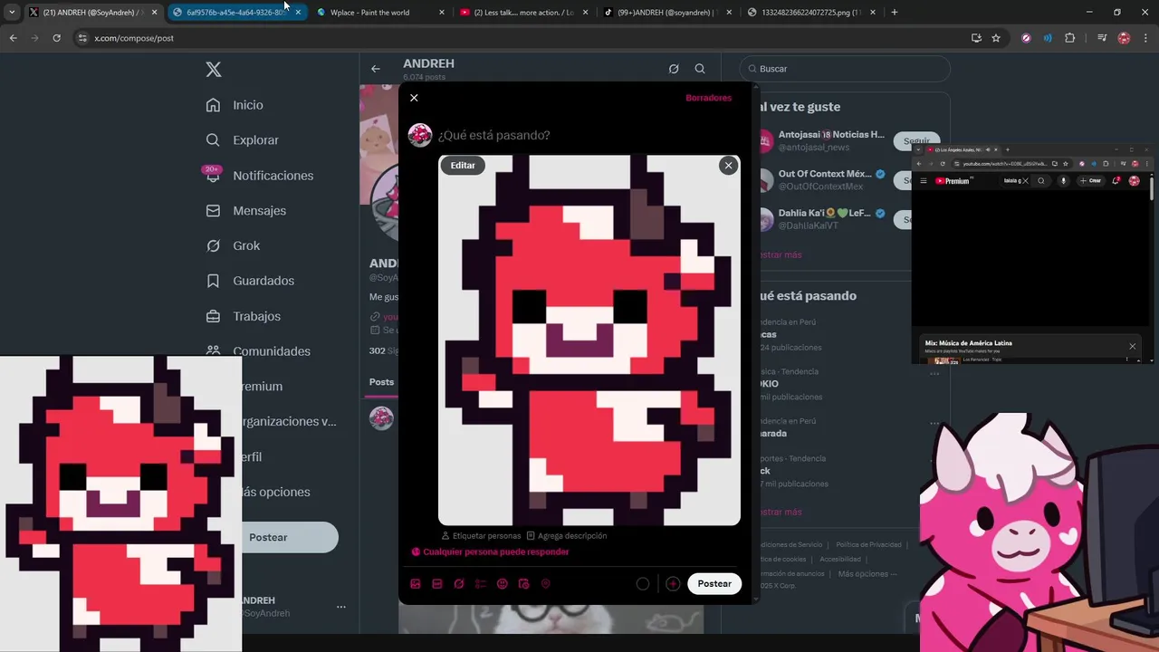Close the Mix: Música de América Latina panel
Screen dimensions: 1159x652
pos(1132,346)
